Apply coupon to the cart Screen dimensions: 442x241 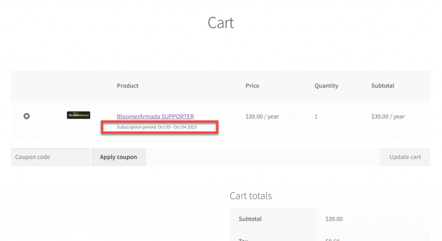[118, 157]
